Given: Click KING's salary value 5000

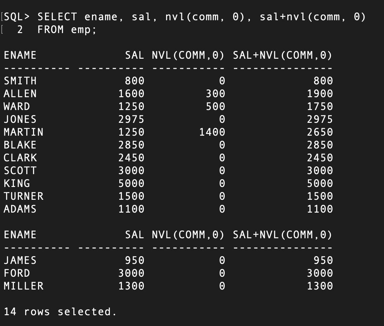Looking at the screenshot, I should point(131,183).
